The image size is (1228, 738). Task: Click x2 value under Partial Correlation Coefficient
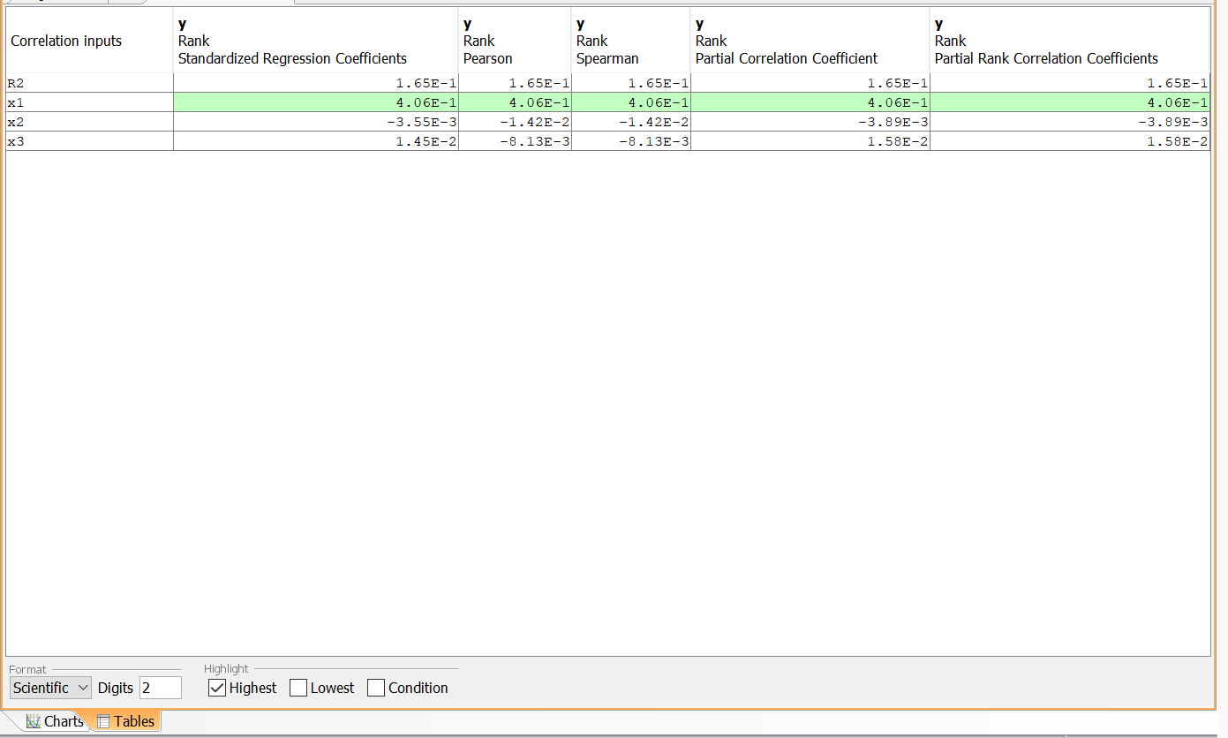[x=810, y=122]
